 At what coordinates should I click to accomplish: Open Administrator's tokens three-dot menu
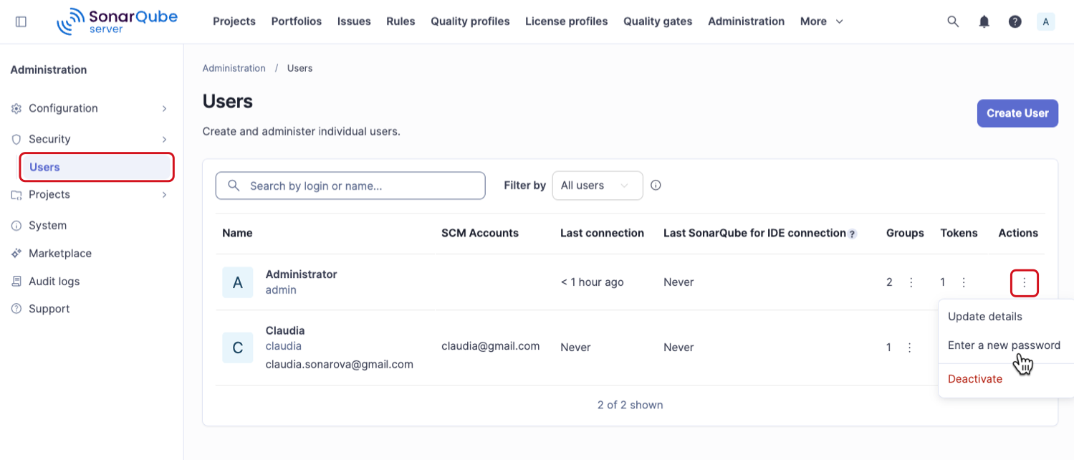[x=964, y=282]
